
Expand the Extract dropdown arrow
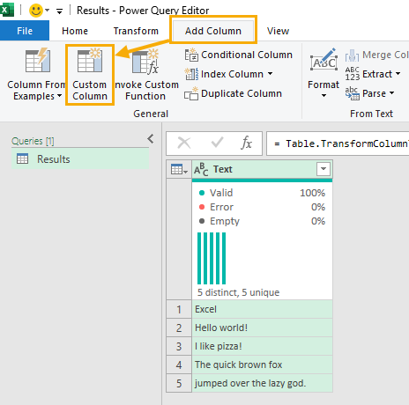398,74
